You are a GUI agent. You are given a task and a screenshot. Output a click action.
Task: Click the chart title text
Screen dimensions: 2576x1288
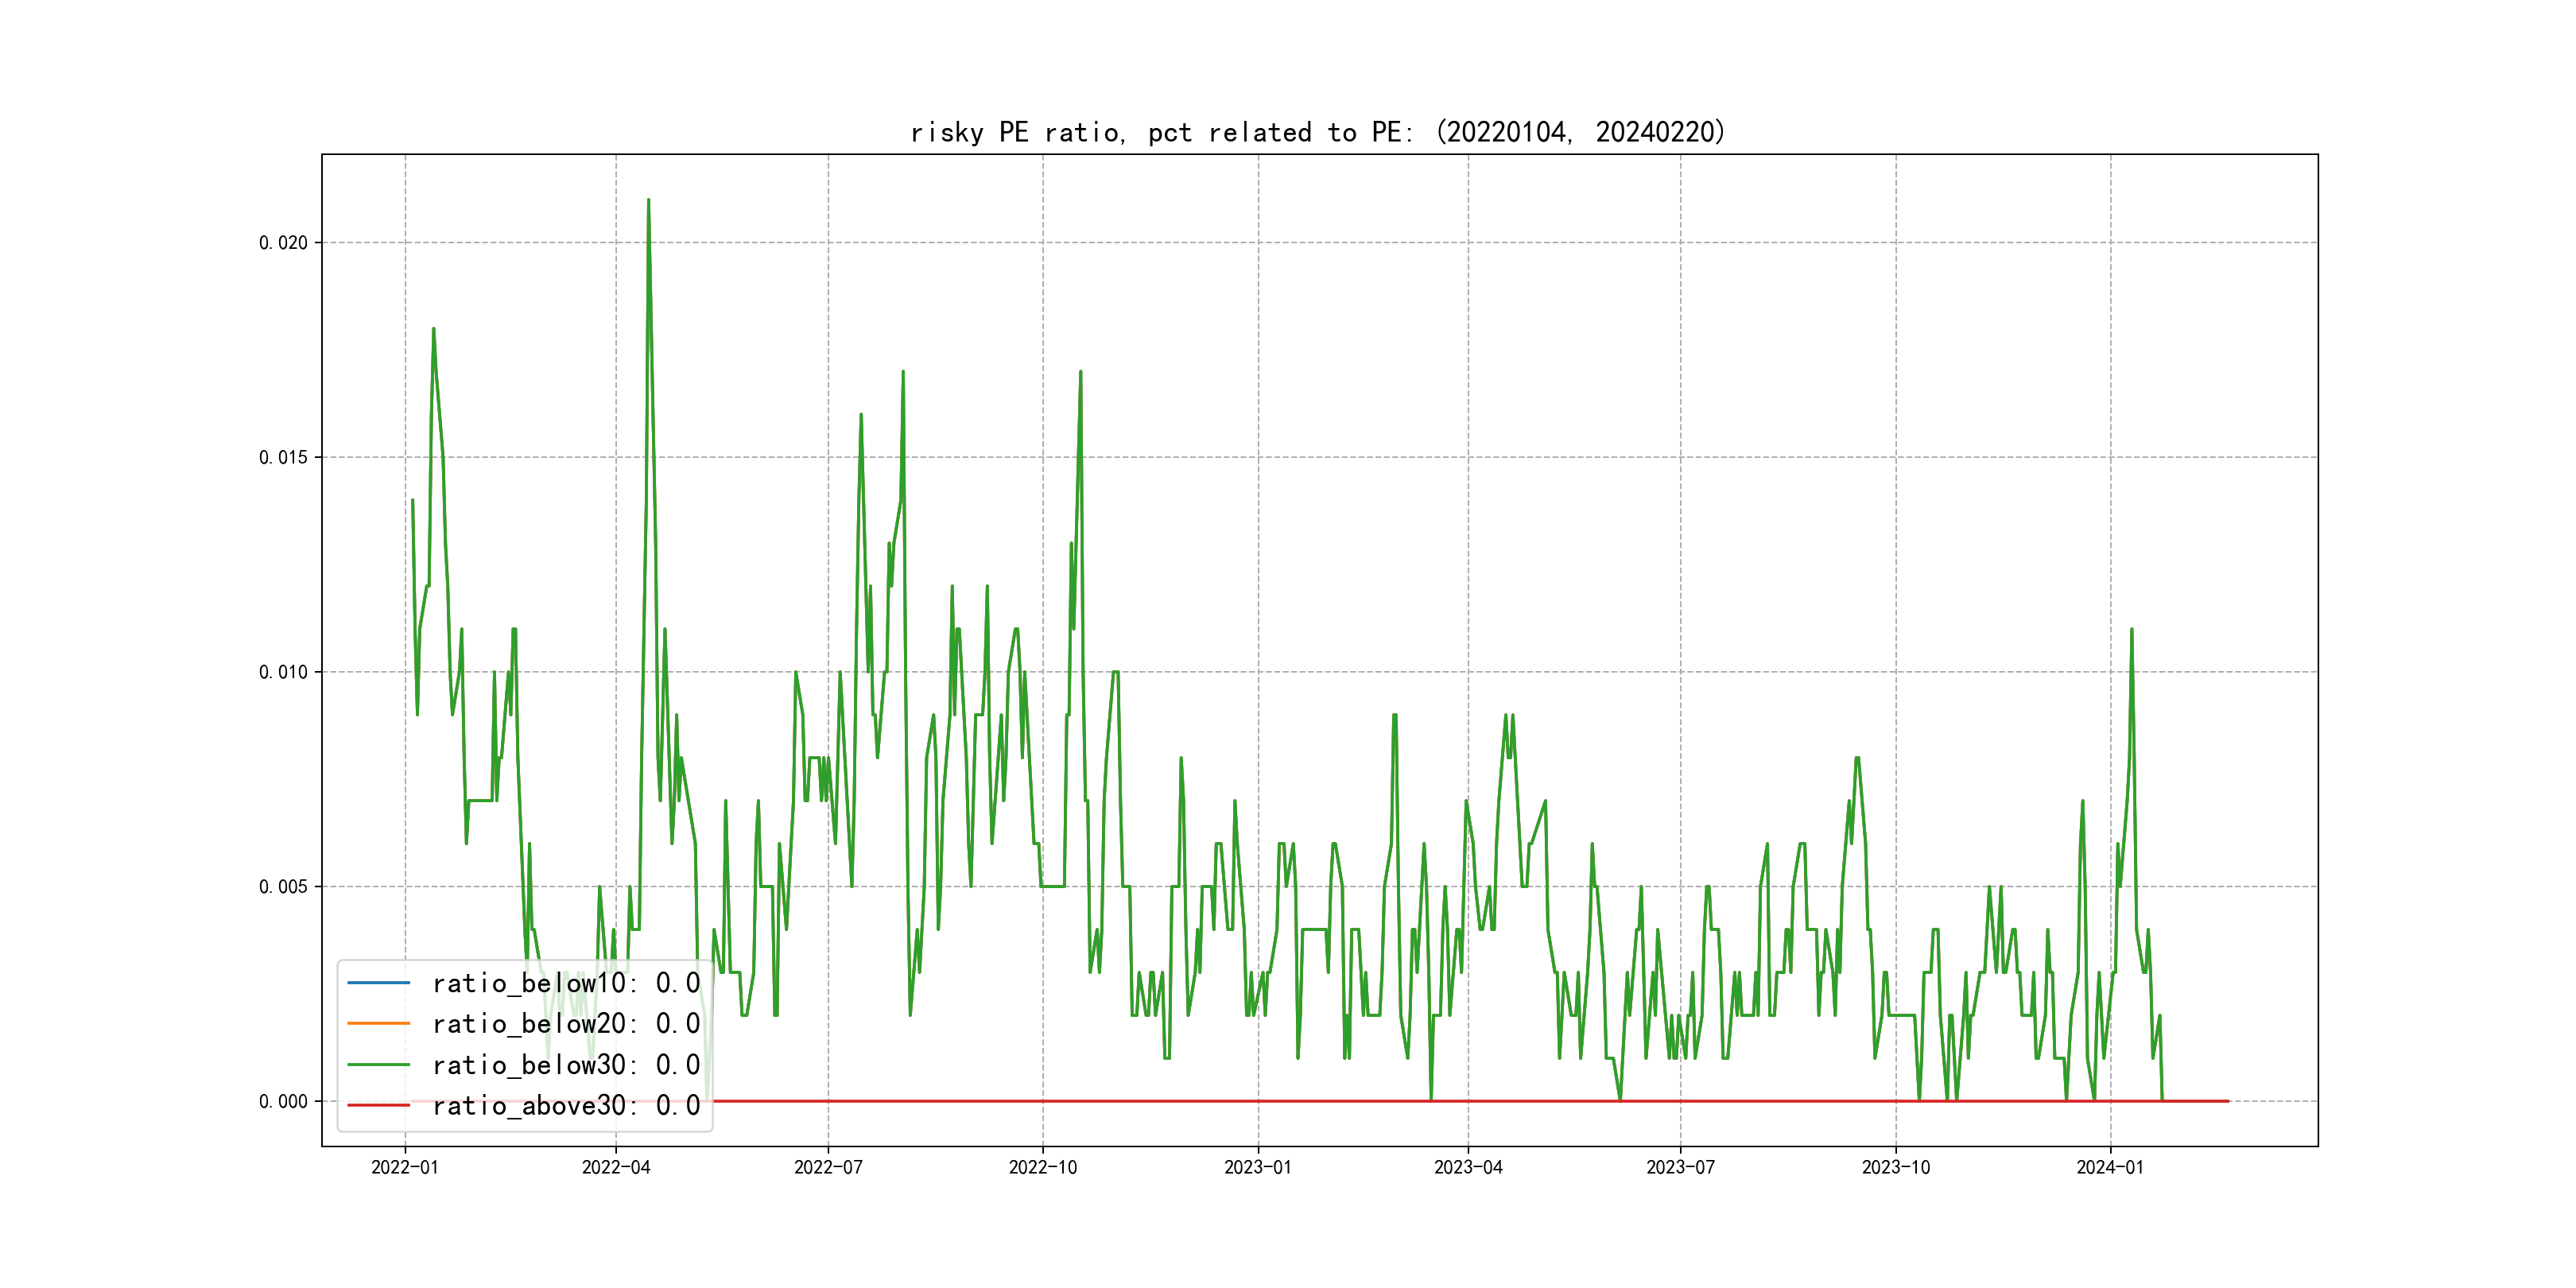click(x=1318, y=132)
